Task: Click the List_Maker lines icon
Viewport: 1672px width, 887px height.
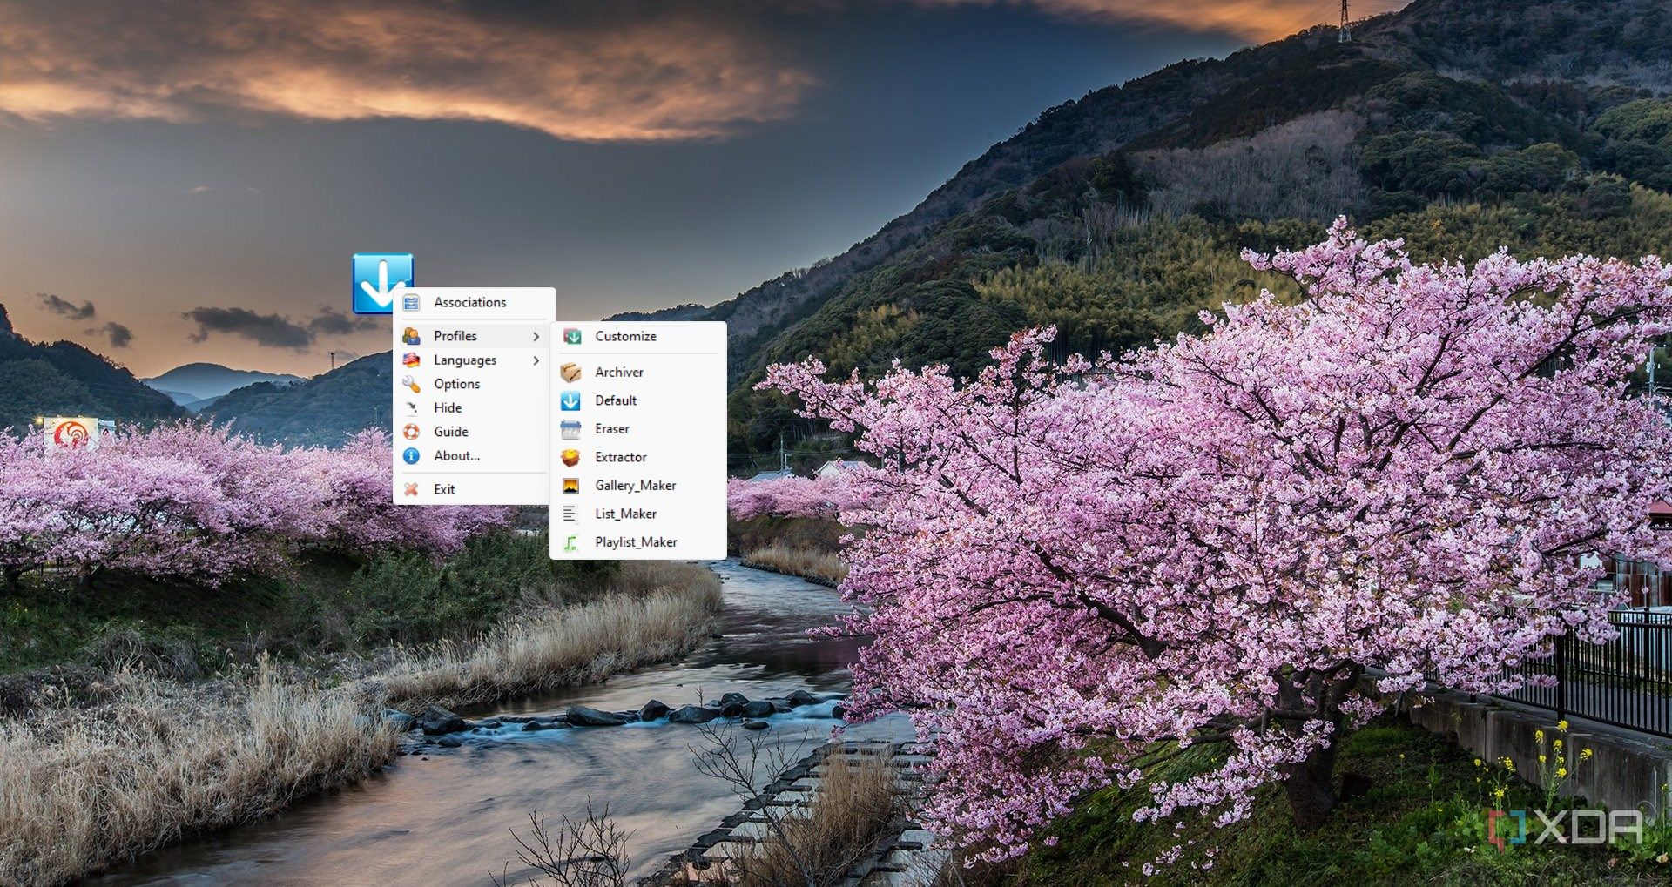Action: tap(570, 514)
